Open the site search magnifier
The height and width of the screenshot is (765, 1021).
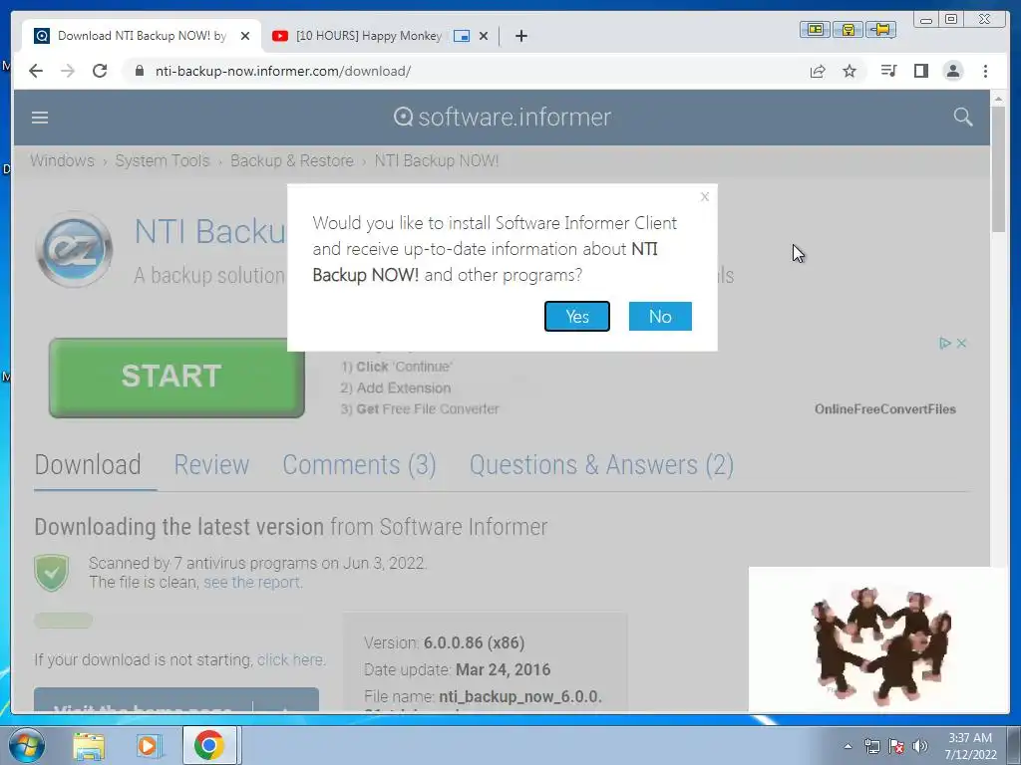[963, 118]
